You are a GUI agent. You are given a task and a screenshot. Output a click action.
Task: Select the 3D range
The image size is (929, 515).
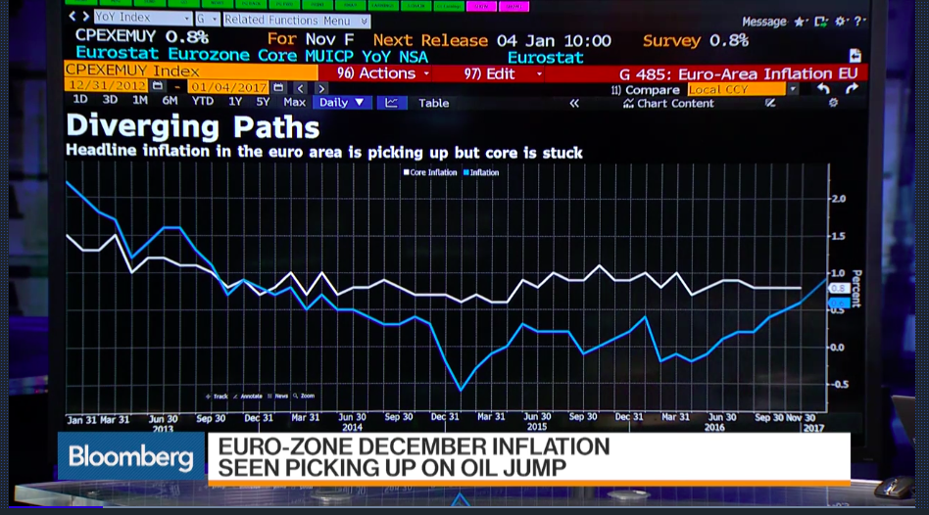pyautogui.click(x=110, y=100)
